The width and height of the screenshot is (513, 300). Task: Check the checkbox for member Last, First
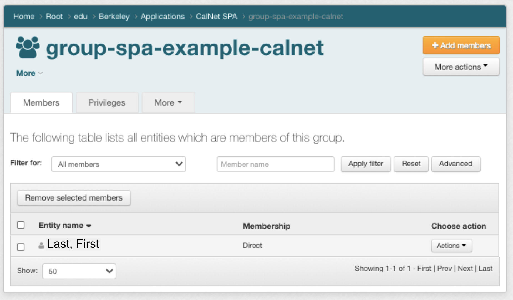tap(21, 247)
